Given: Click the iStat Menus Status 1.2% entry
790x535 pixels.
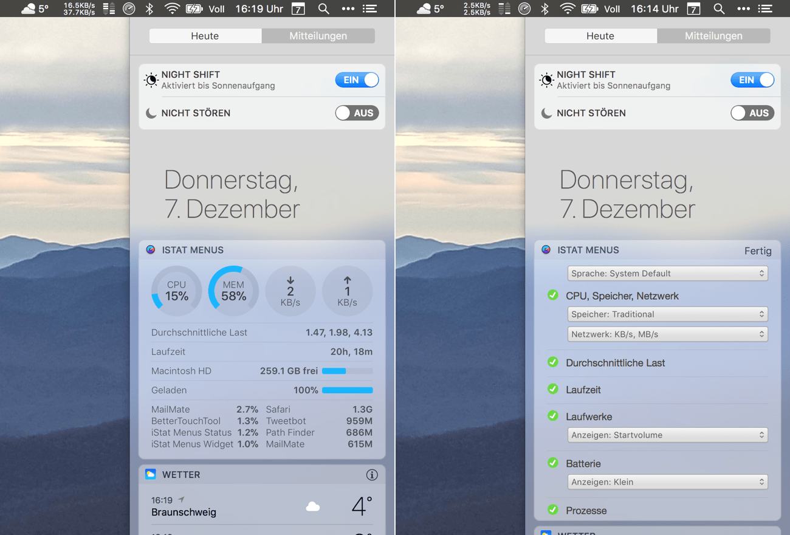Looking at the screenshot, I should tap(205, 433).
